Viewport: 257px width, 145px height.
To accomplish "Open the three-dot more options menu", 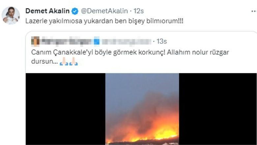I will pyautogui.click(x=254, y=11).
